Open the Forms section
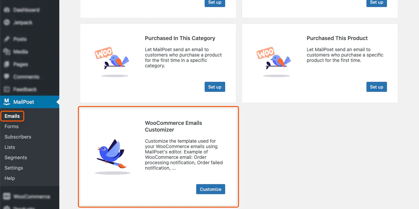The image size is (419, 209). (12, 126)
